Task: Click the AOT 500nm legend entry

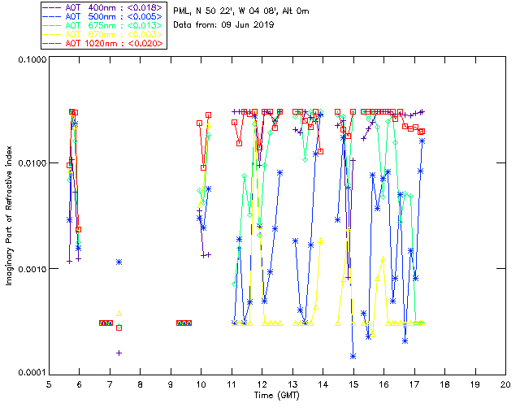Action: pos(102,16)
